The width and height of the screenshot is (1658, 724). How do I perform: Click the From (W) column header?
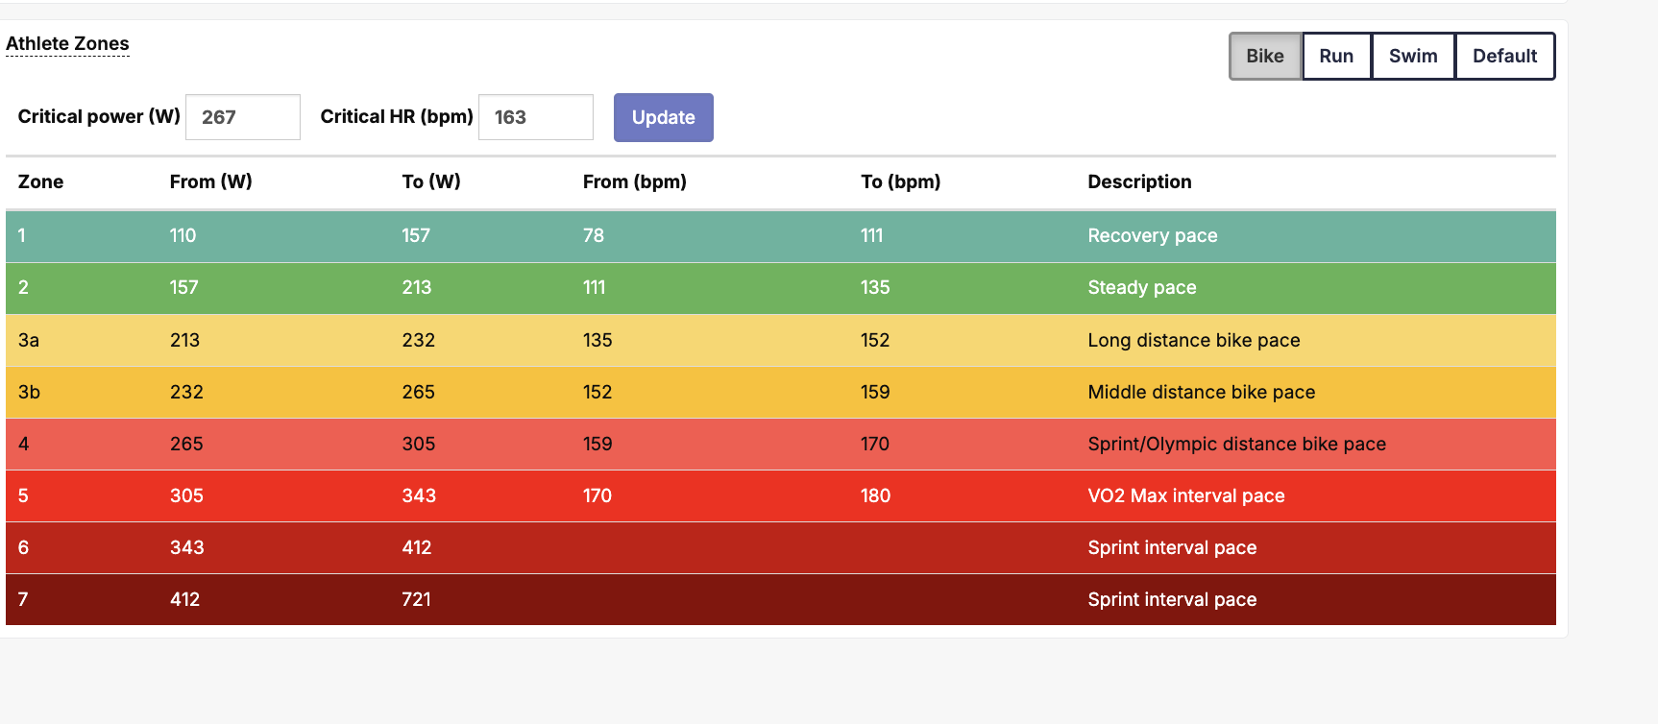pyautogui.click(x=211, y=181)
